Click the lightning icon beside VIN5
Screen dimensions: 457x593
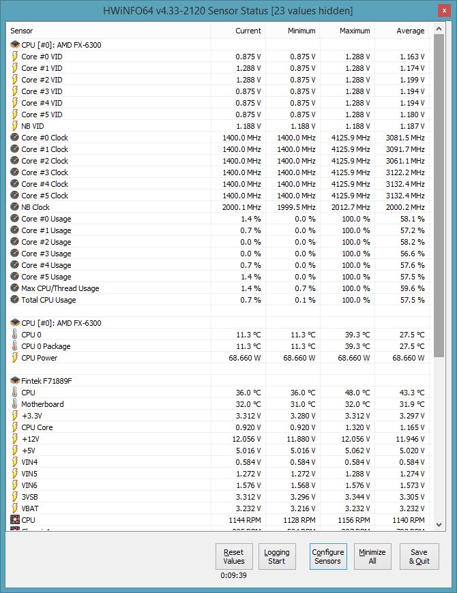tap(15, 474)
